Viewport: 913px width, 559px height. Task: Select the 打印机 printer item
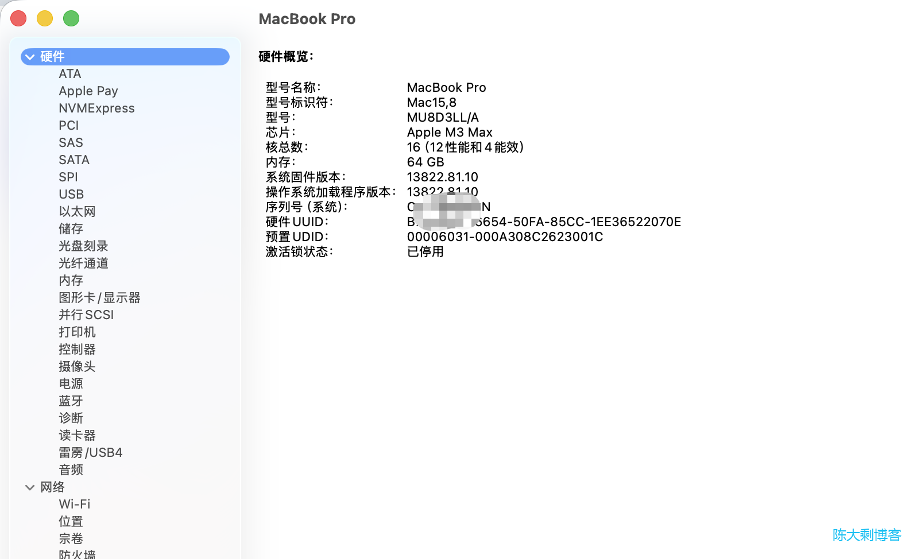[77, 332]
